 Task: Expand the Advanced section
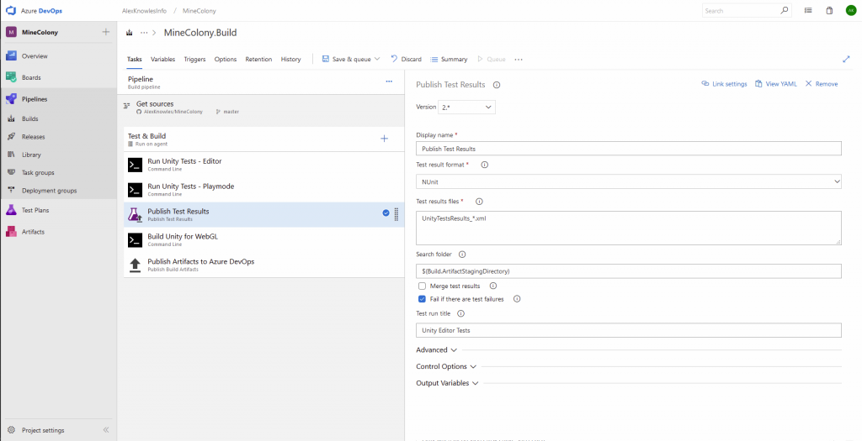(436, 349)
